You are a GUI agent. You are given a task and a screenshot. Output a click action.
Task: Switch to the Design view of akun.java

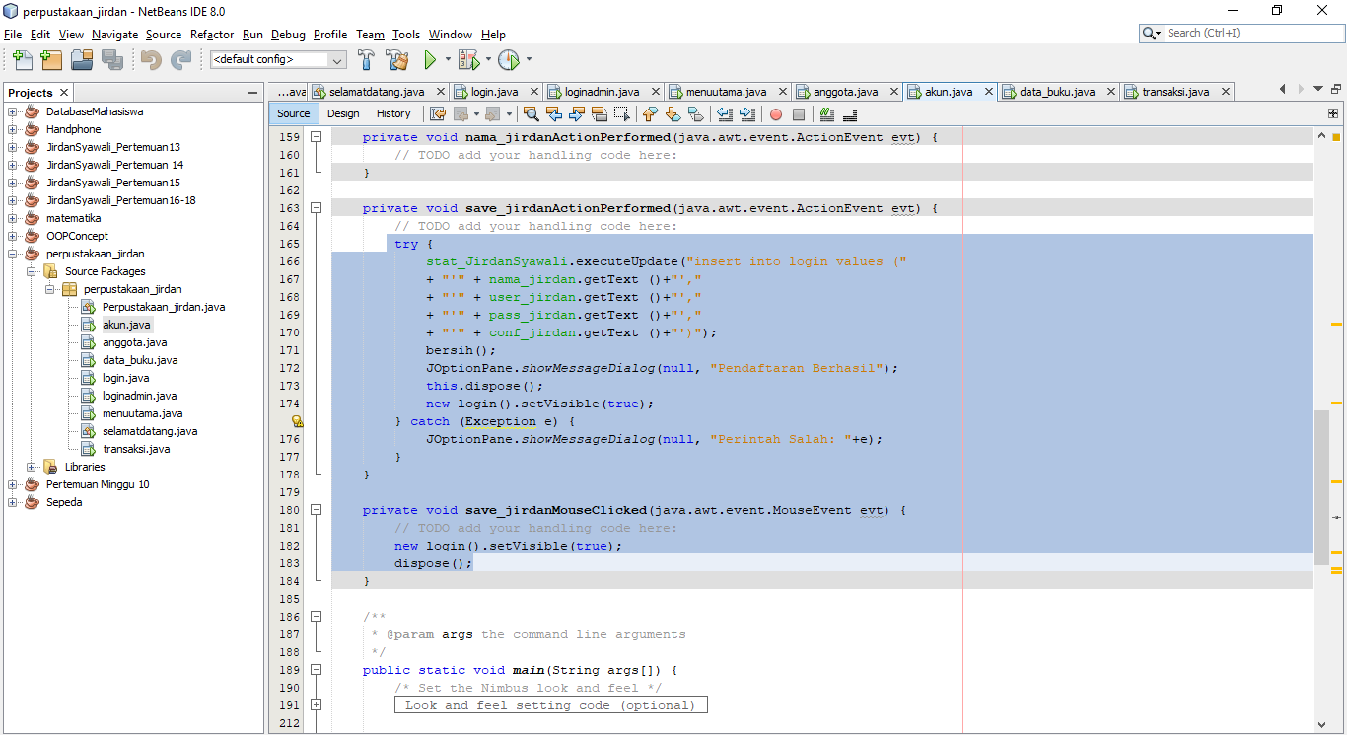coord(343,113)
